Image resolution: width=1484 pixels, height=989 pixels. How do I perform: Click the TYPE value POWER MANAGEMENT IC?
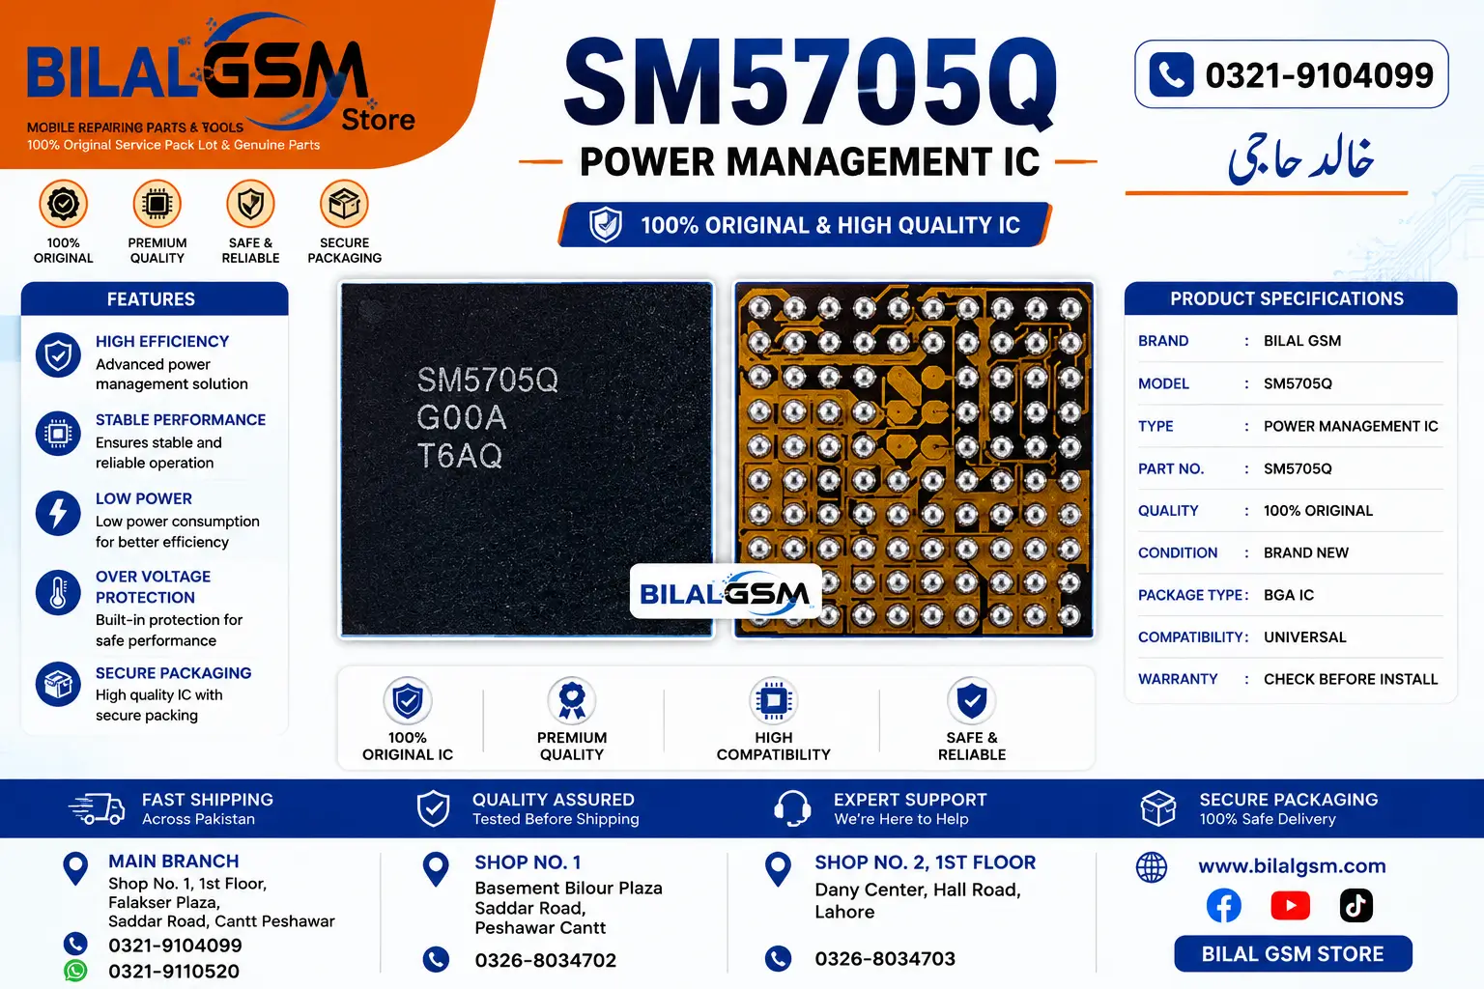1351,426
